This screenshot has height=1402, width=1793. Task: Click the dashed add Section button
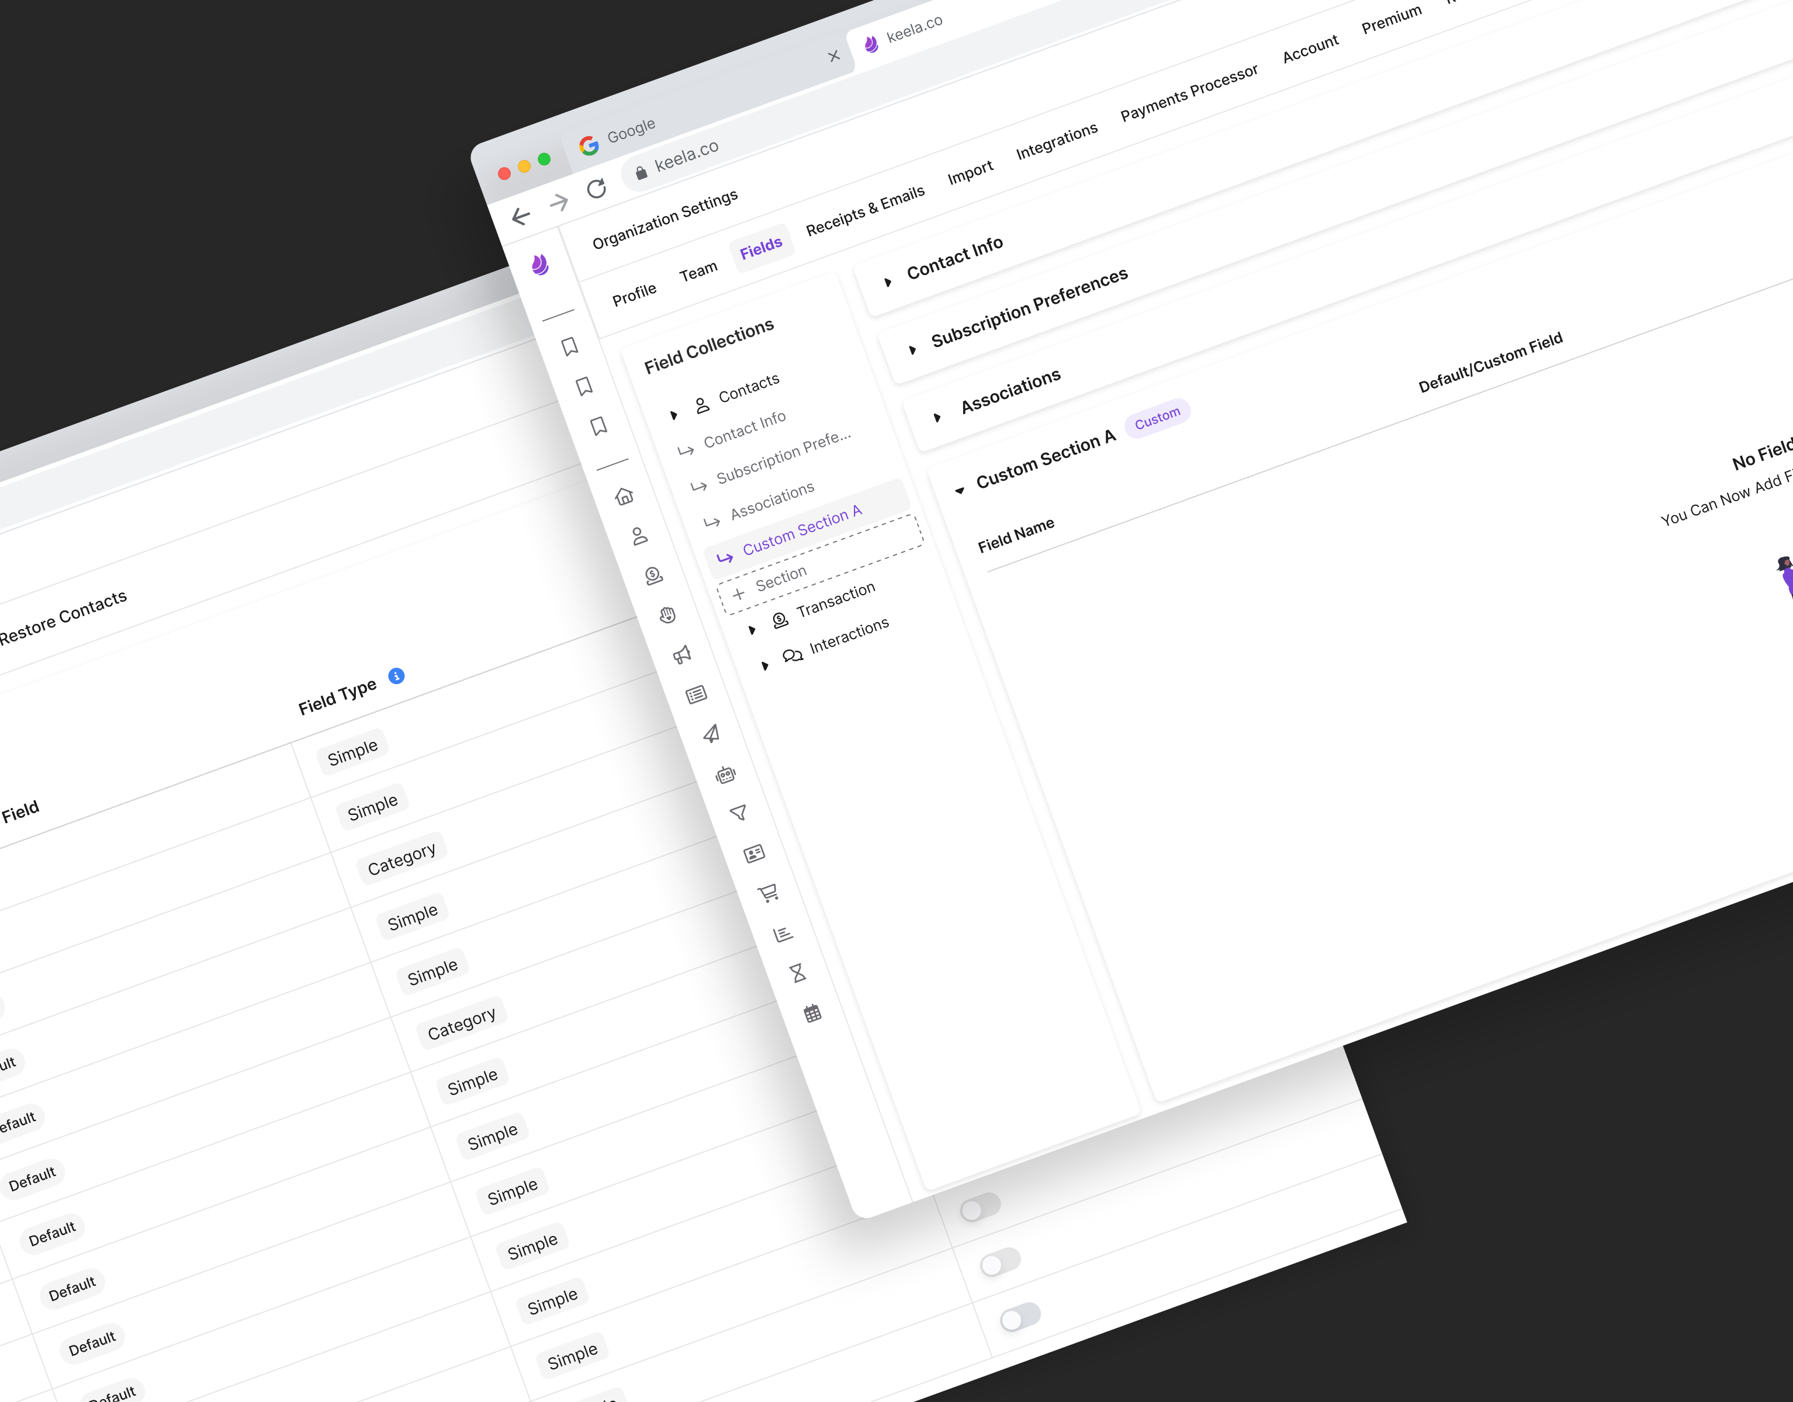(x=820, y=565)
